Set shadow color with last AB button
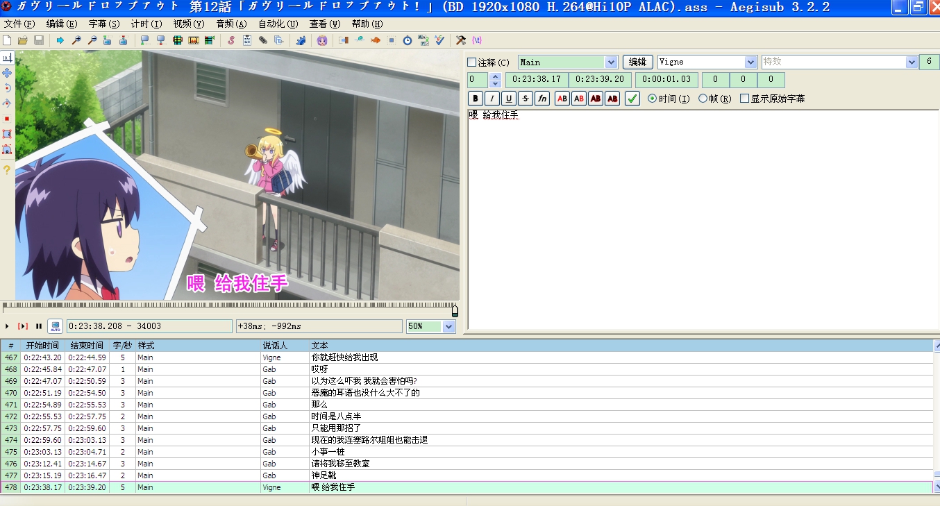Screen dimensions: 940x506 pyautogui.click(x=612, y=99)
